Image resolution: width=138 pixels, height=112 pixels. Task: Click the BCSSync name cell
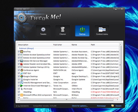click(75, 95)
